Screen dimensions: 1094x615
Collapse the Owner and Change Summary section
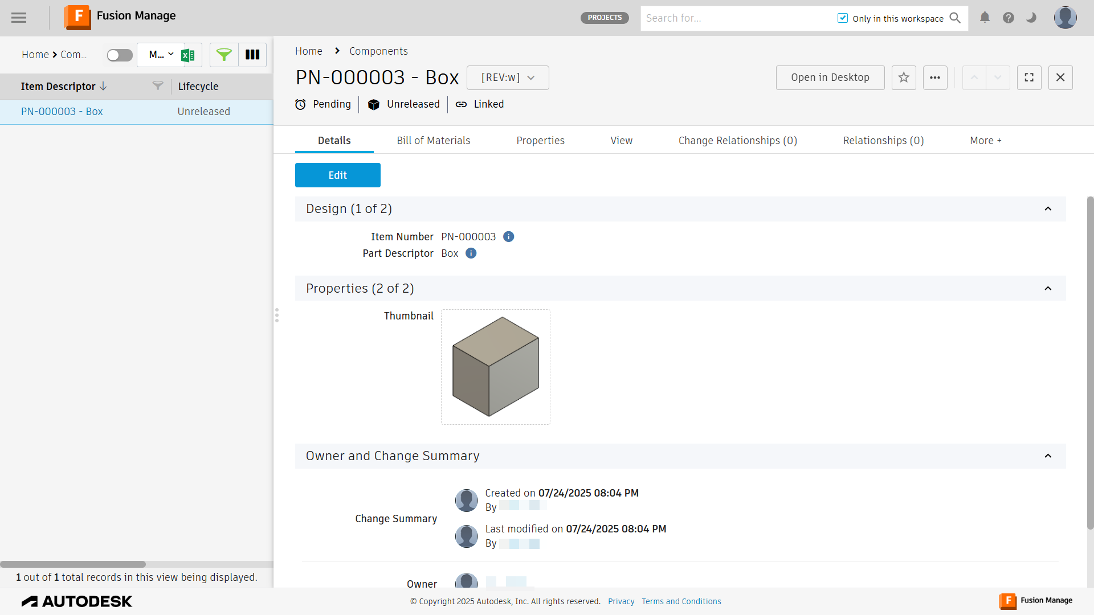(1048, 456)
